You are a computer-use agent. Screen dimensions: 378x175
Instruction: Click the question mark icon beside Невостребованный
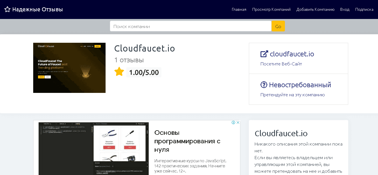[264, 85]
